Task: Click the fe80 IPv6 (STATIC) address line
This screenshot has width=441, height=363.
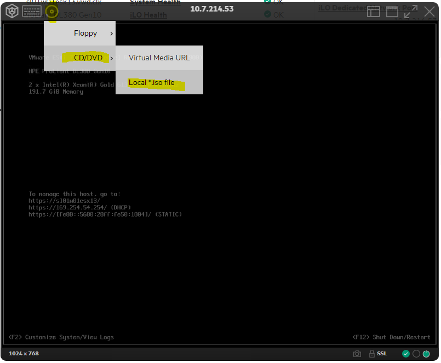Action: [105, 214]
